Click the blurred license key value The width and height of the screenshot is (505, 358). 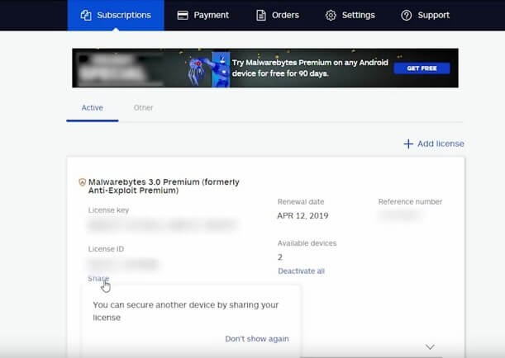(164, 224)
